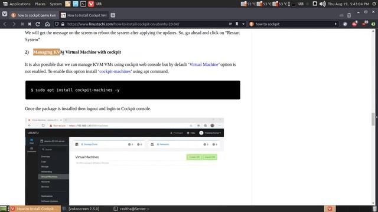
Task: Click 'Once the package is installed' paragraph
Action: tap(88, 108)
